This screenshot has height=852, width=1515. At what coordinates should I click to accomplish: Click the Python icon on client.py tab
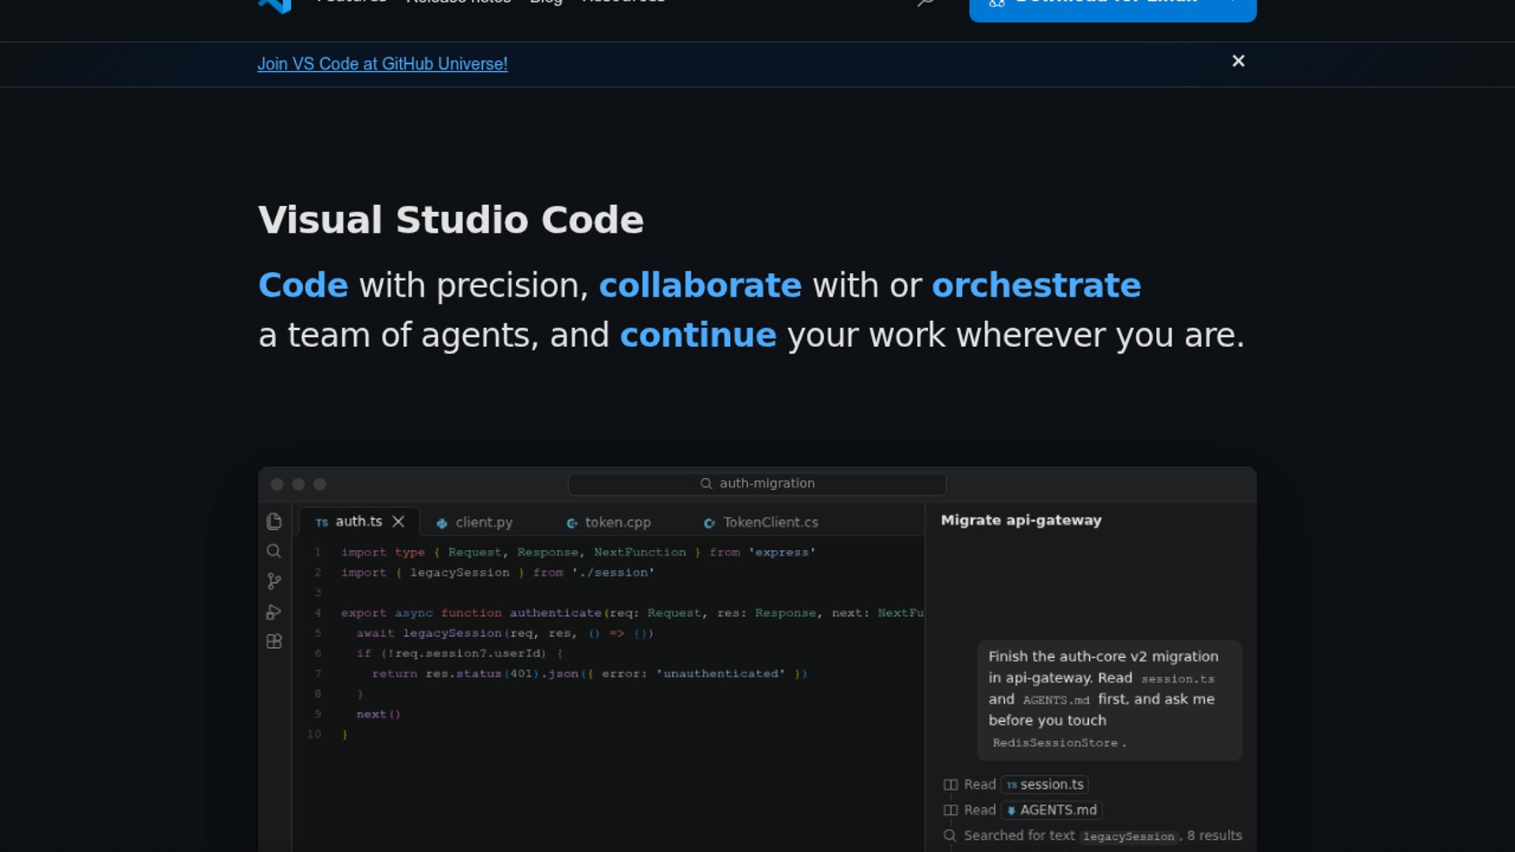tap(442, 523)
